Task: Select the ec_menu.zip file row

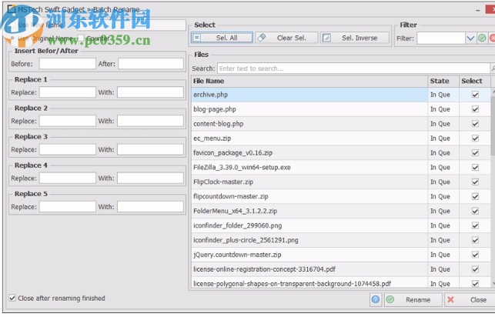Action: (340, 138)
